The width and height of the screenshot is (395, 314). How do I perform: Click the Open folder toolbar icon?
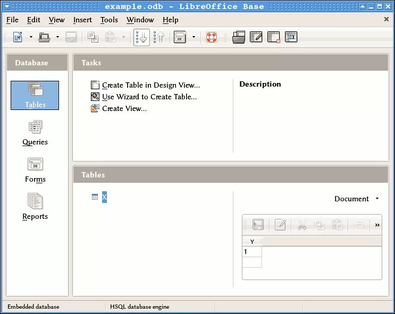click(44, 37)
